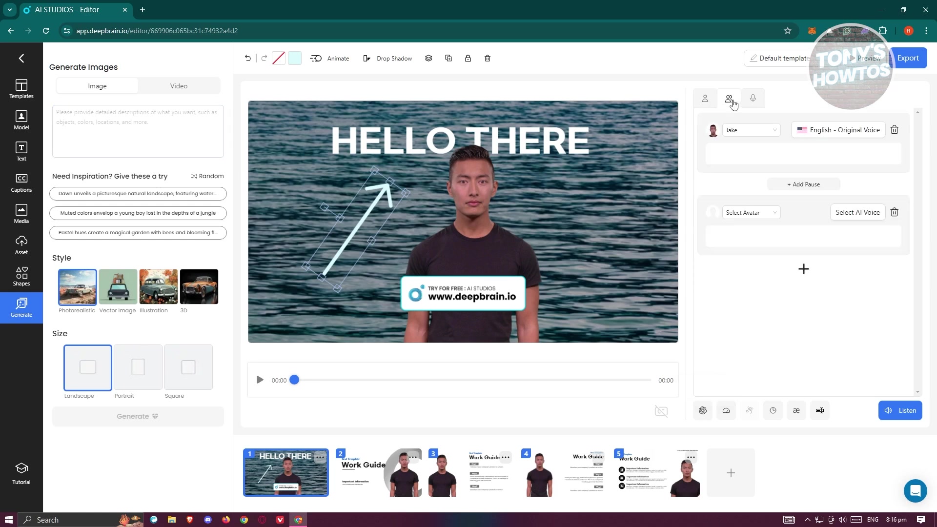Open options menu on slide 1 thumbnail
Viewport: 937px width, 527px height.
(x=320, y=457)
